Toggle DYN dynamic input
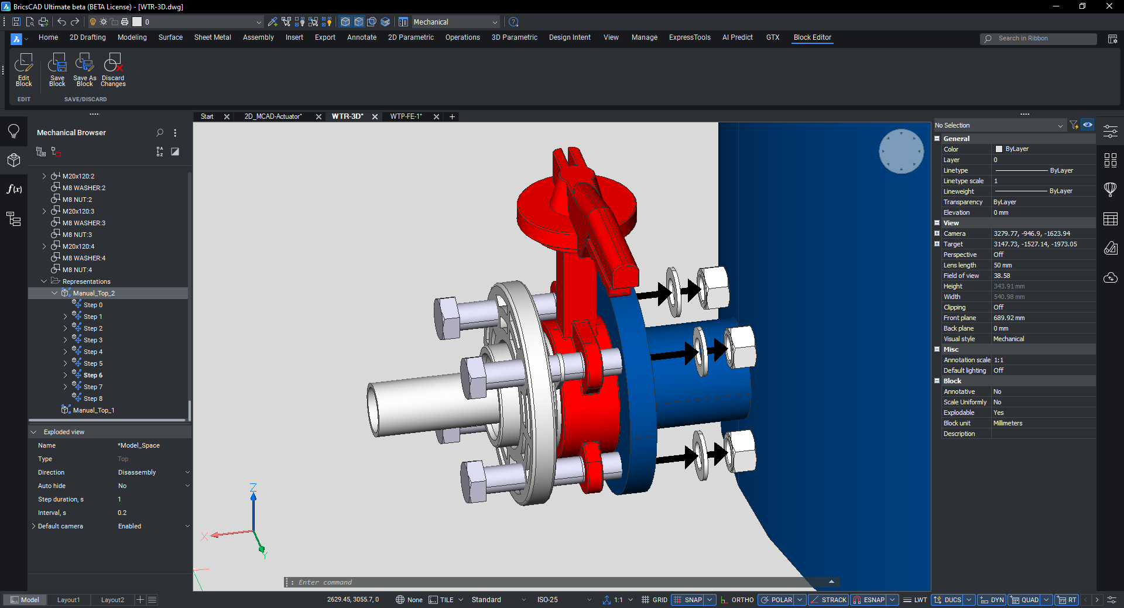 pyautogui.click(x=992, y=600)
